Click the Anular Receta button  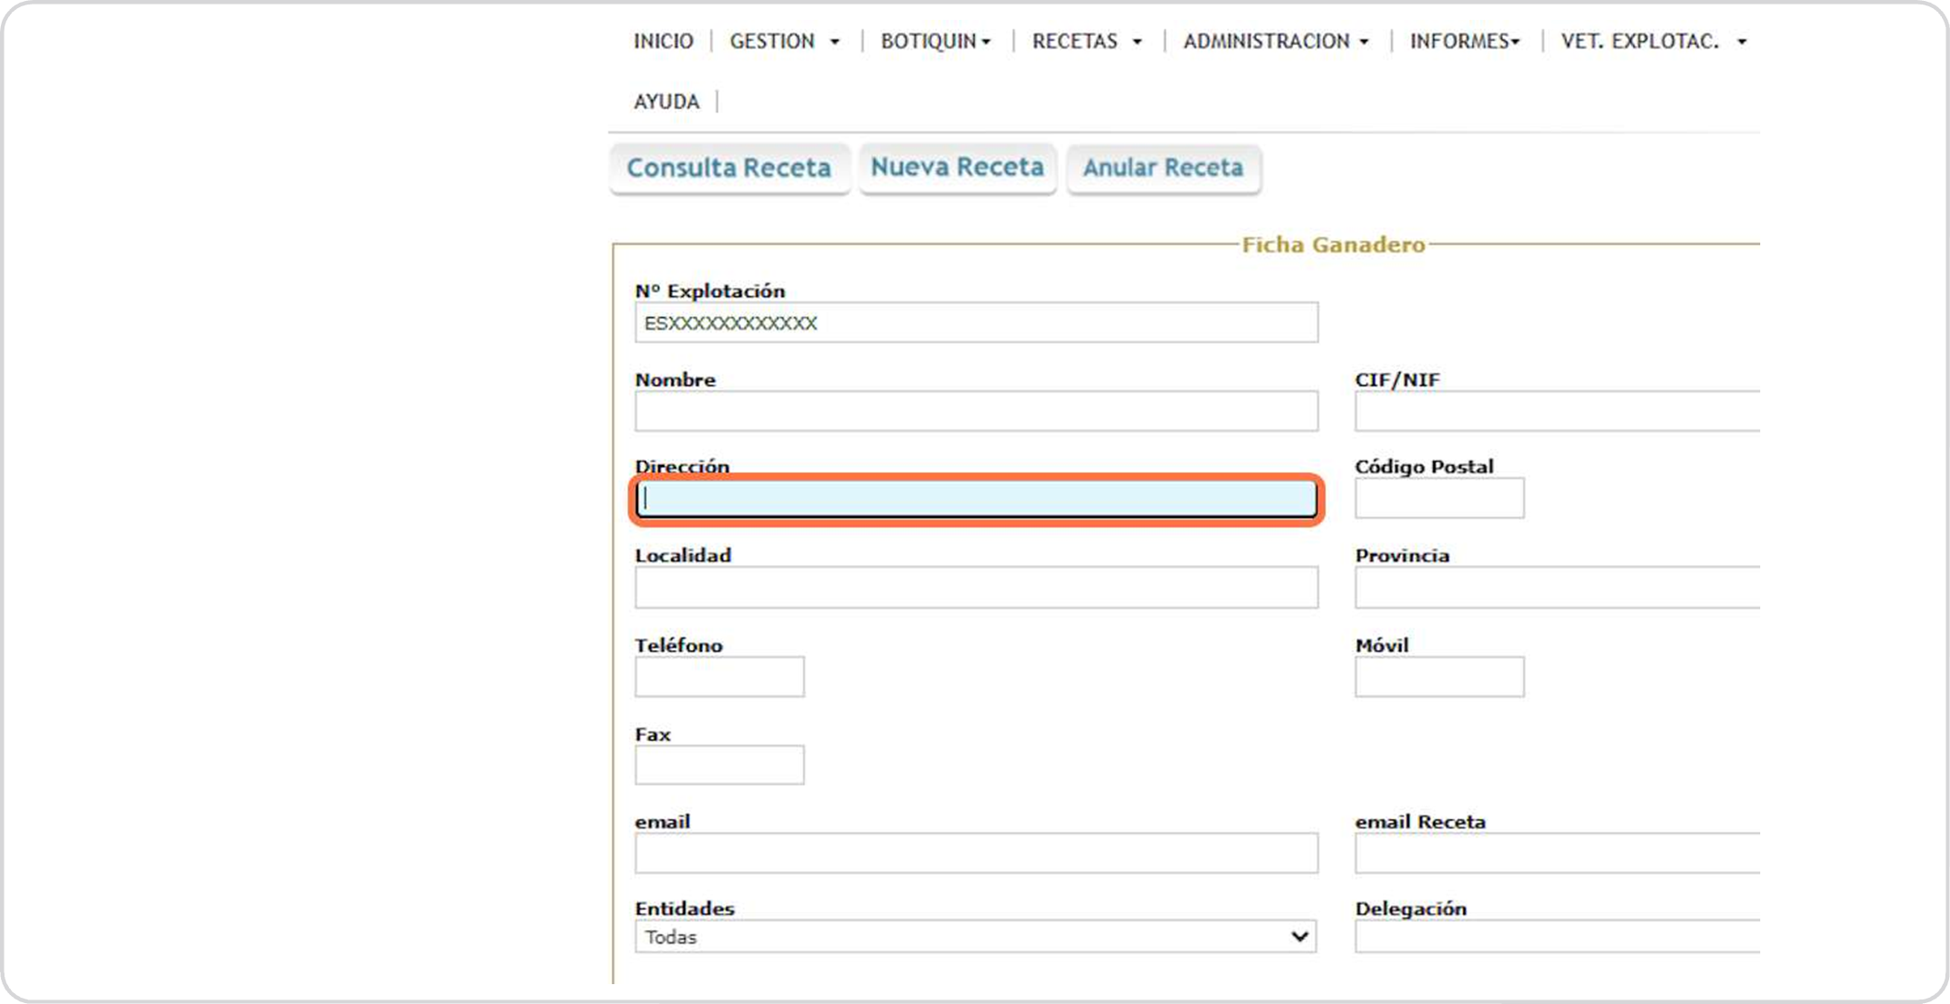(1163, 168)
